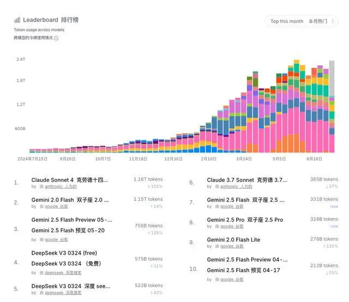This screenshot has height=302, width=349.
Task: Click the 105% growth indicator for Claude Sonnet 4
Action: point(156,187)
